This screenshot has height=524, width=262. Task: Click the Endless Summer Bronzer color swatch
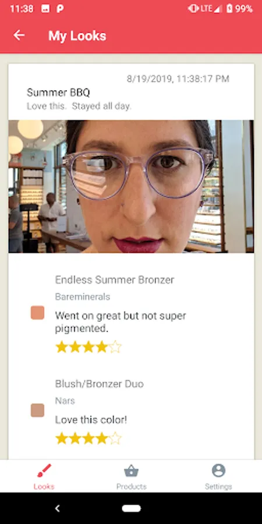pyautogui.click(x=37, y=313)
